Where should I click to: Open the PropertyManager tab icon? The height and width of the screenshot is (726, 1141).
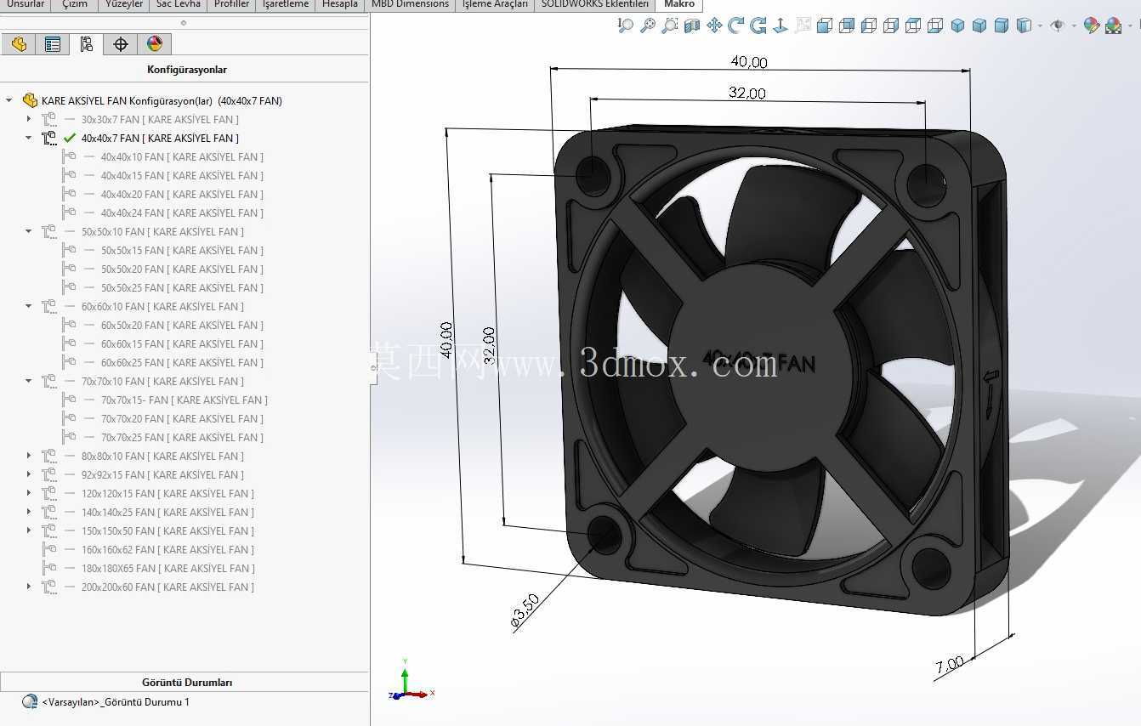click(x=53, y=44)
